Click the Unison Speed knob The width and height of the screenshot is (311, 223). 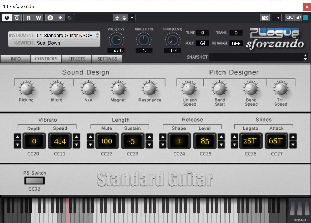189,89
